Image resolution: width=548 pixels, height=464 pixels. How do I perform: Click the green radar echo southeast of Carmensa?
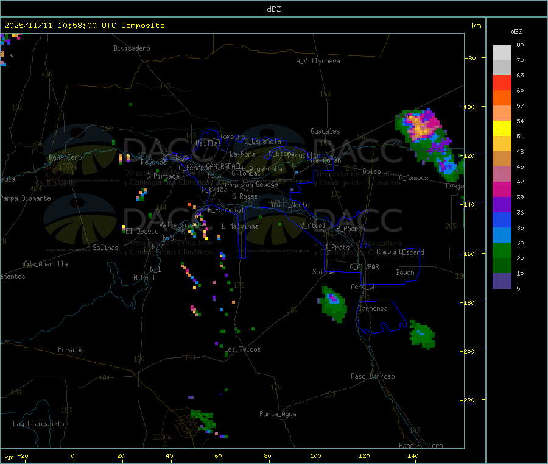(422, 334)
